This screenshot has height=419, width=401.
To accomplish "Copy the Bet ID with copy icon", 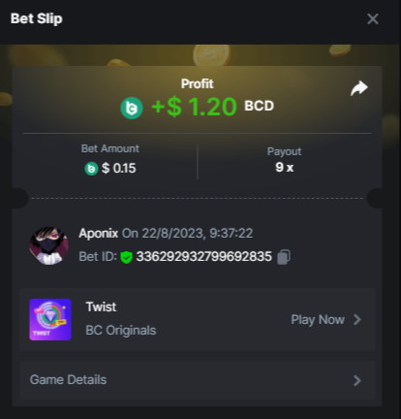I will click(x=284, y=257).
